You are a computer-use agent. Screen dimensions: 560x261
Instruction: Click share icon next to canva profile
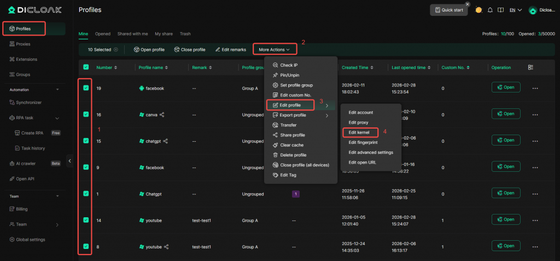tap(162, 114)
